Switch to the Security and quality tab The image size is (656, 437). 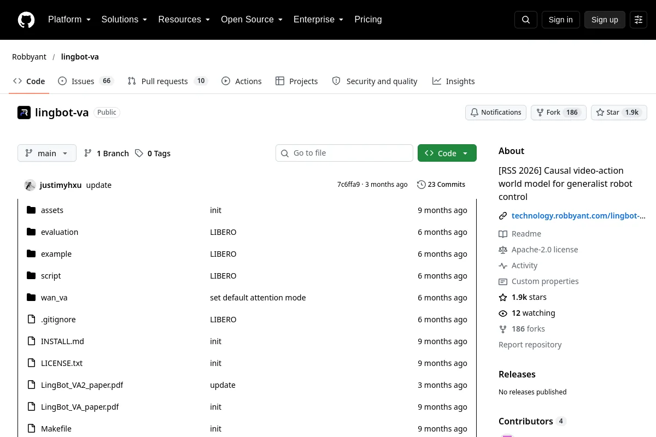coord(375,81)
